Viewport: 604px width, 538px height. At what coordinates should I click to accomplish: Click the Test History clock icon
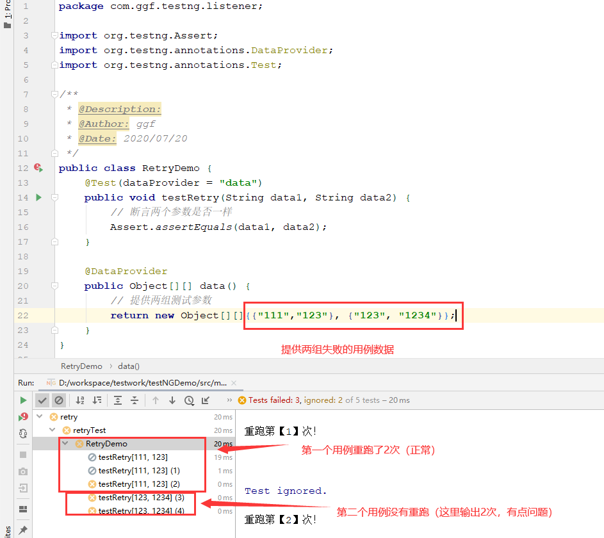[189, 400]
